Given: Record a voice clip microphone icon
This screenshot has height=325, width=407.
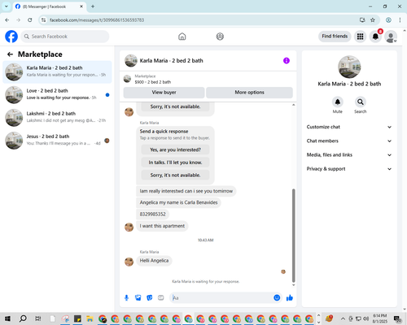Looking at the screenshot, I should pyautogui.click(x=126, y=298).
